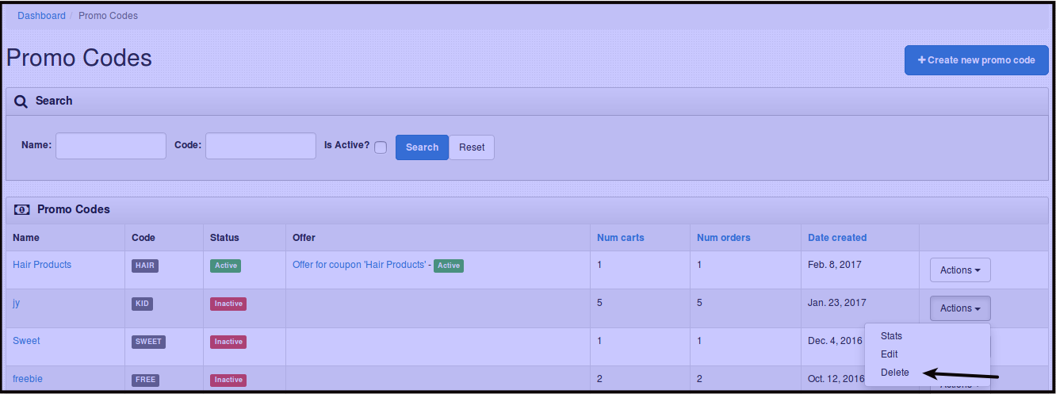Focus the Name search input field
The height and width of the screenshot is (394, 1056).
click(x=111, y=146)
